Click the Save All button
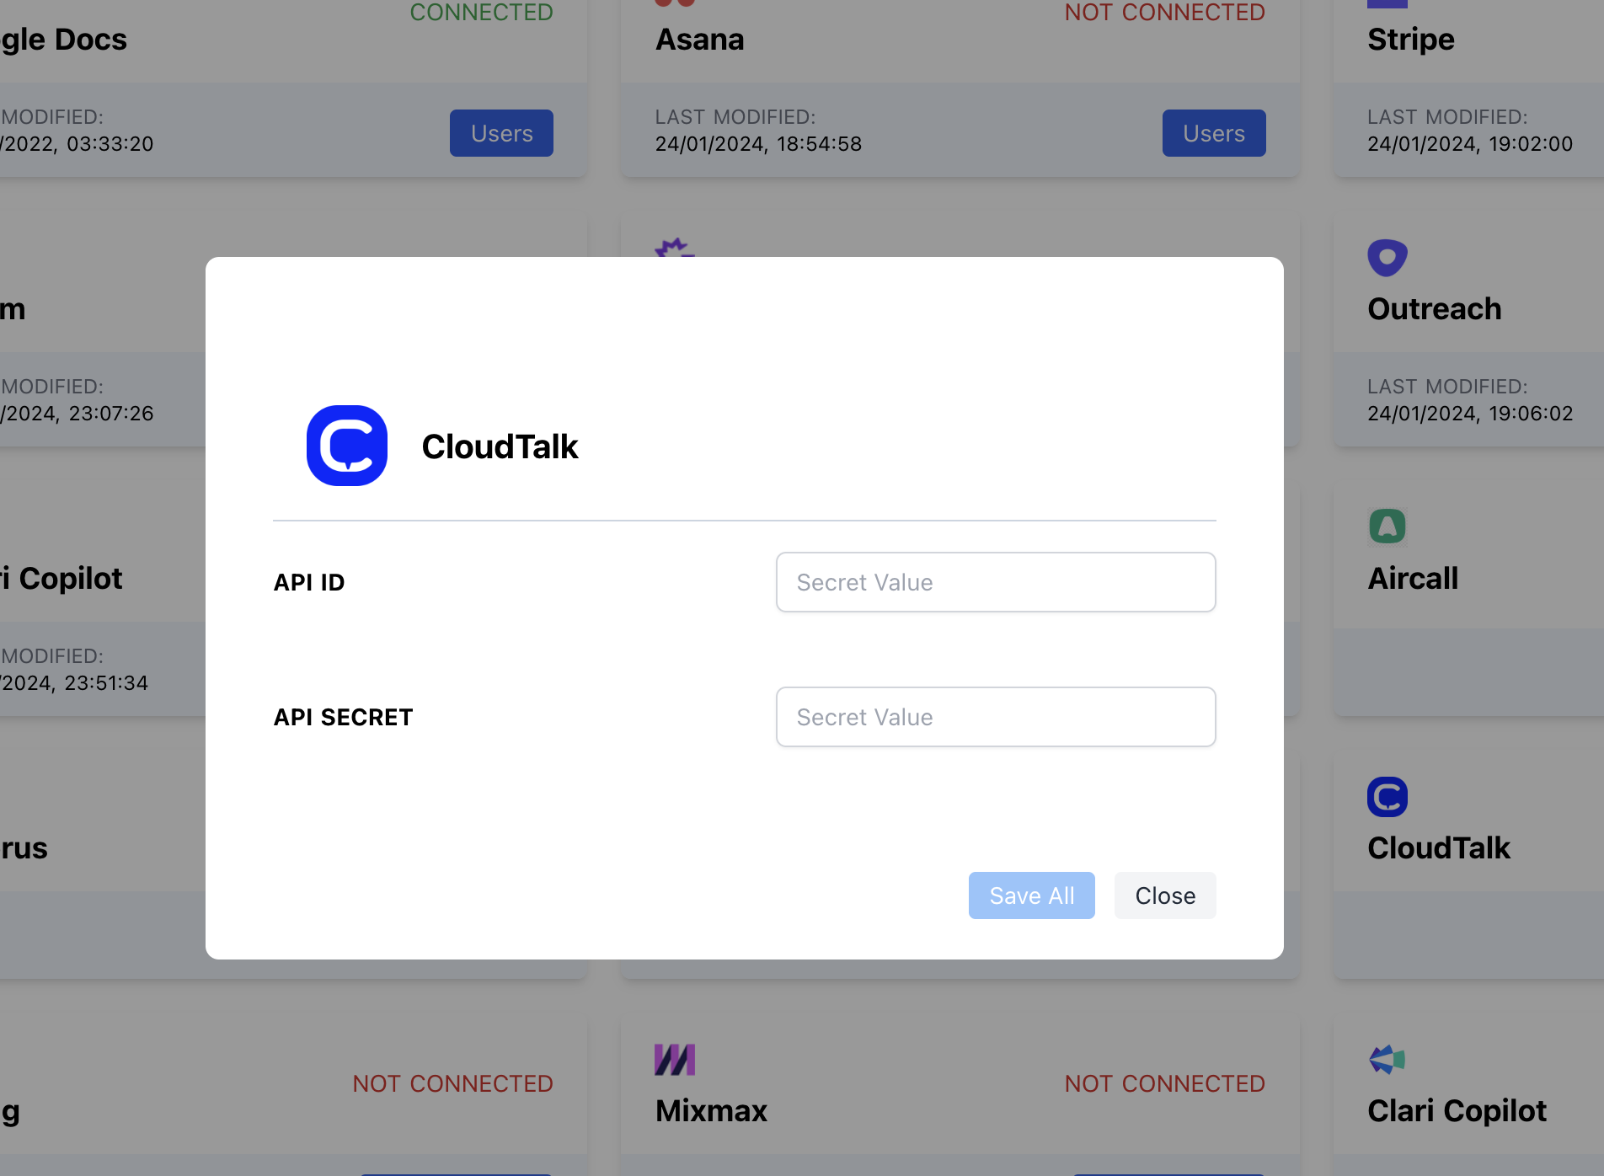1604x1176 pixels. [1031, 895]
